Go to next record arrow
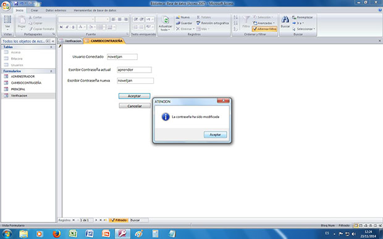 (96, 220)
